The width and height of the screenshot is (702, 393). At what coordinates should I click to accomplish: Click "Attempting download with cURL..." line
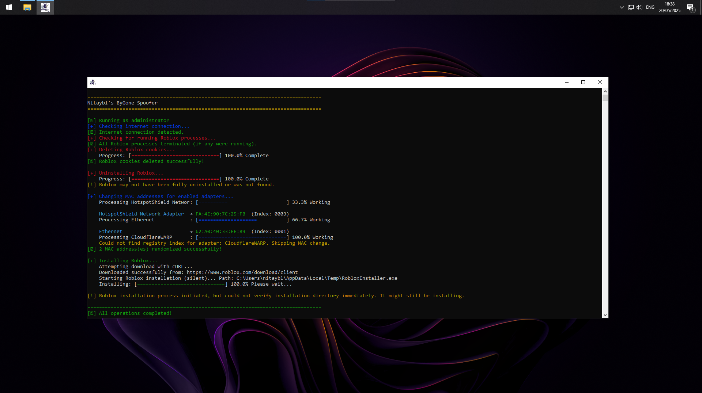click(146, 267)
